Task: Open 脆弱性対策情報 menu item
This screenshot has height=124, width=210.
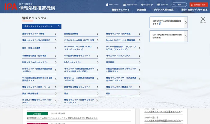Action: [81, 34]
